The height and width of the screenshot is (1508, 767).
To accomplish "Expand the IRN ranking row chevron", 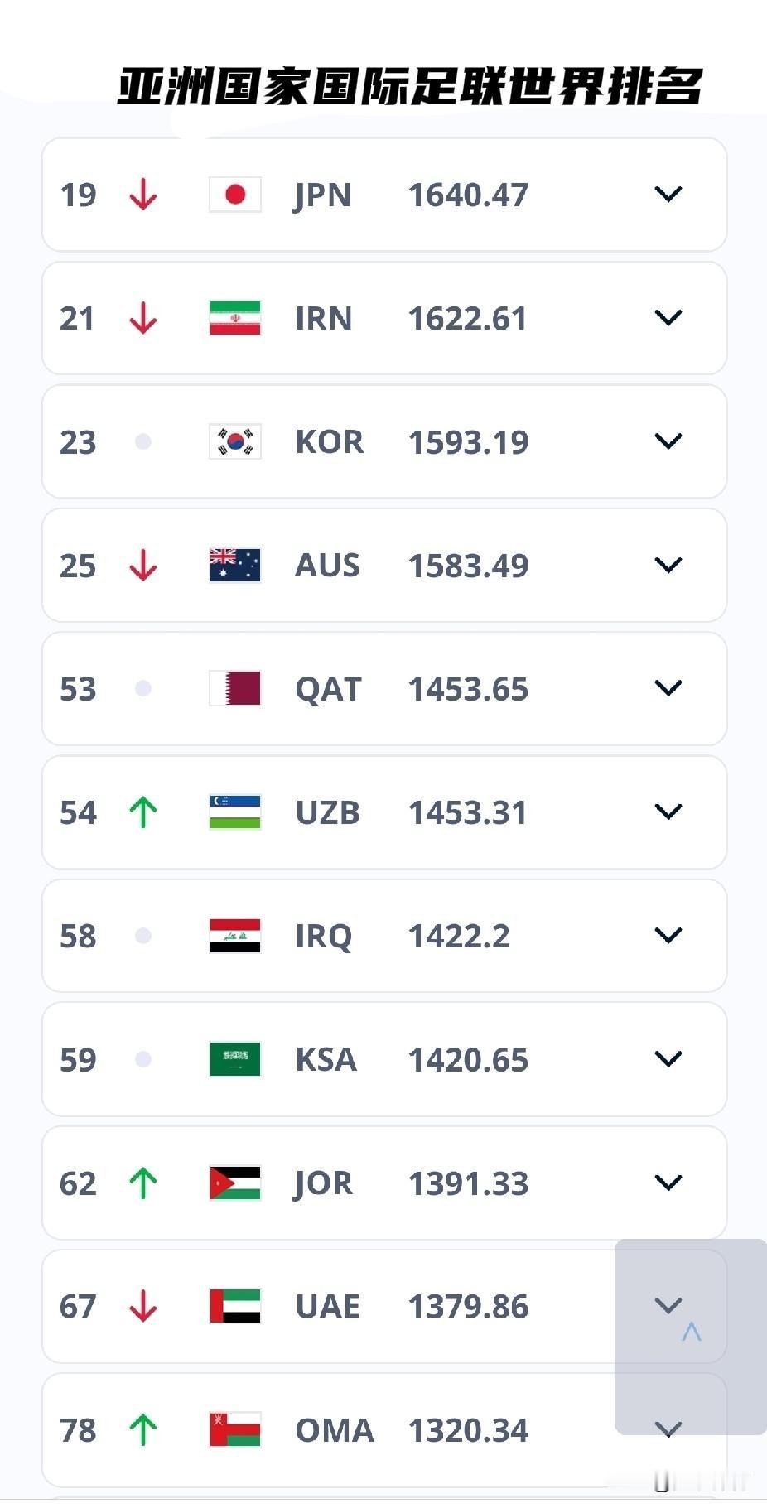I will point(668,318).
